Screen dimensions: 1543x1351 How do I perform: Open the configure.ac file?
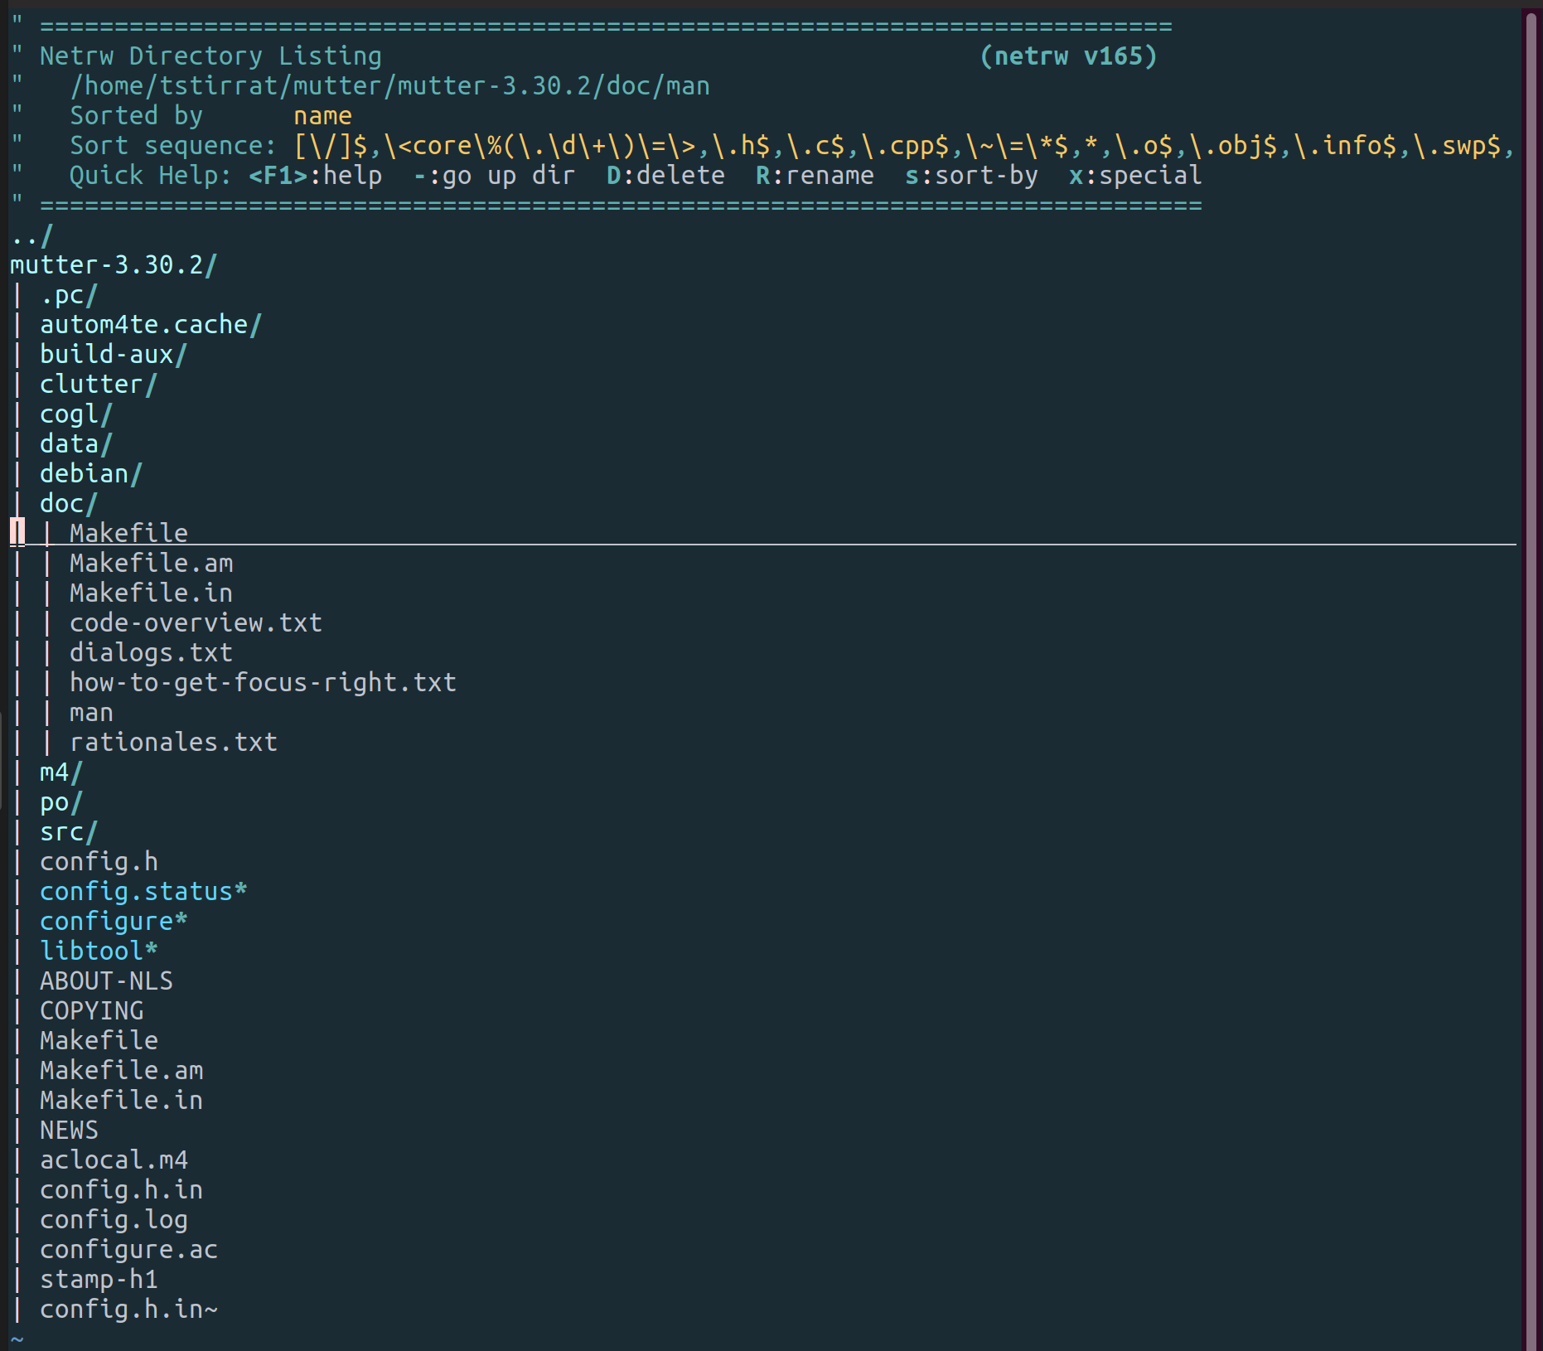point(128,1248)
